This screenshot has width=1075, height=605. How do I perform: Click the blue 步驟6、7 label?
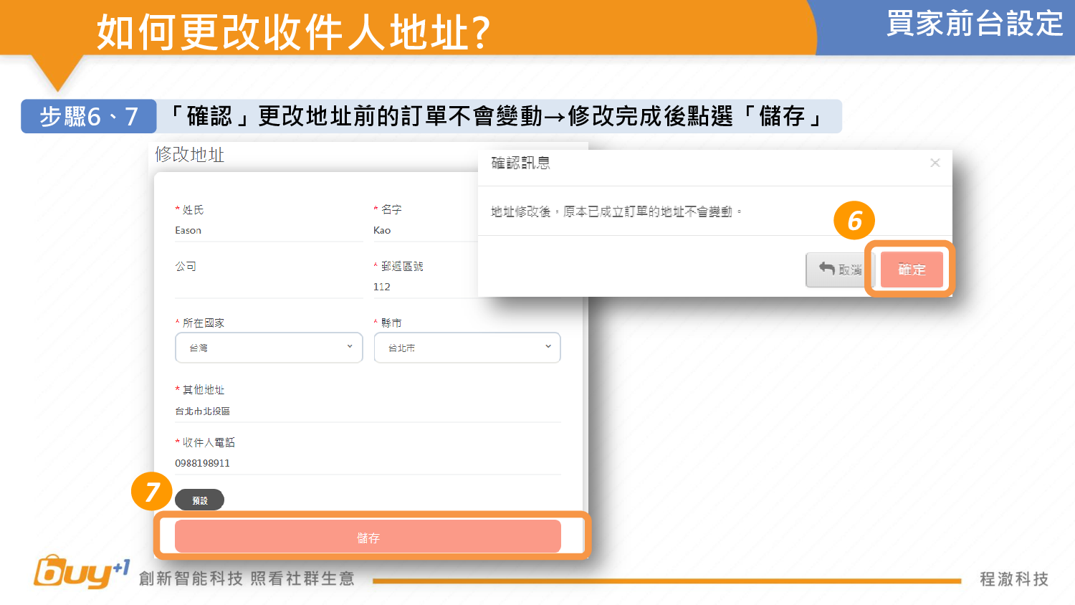tap(89, 116)
